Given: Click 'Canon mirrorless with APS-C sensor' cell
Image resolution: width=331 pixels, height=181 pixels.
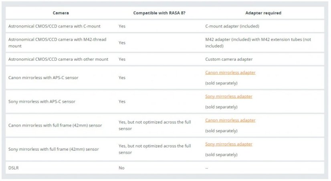Looking at the screenshot, I should [43, 78].
